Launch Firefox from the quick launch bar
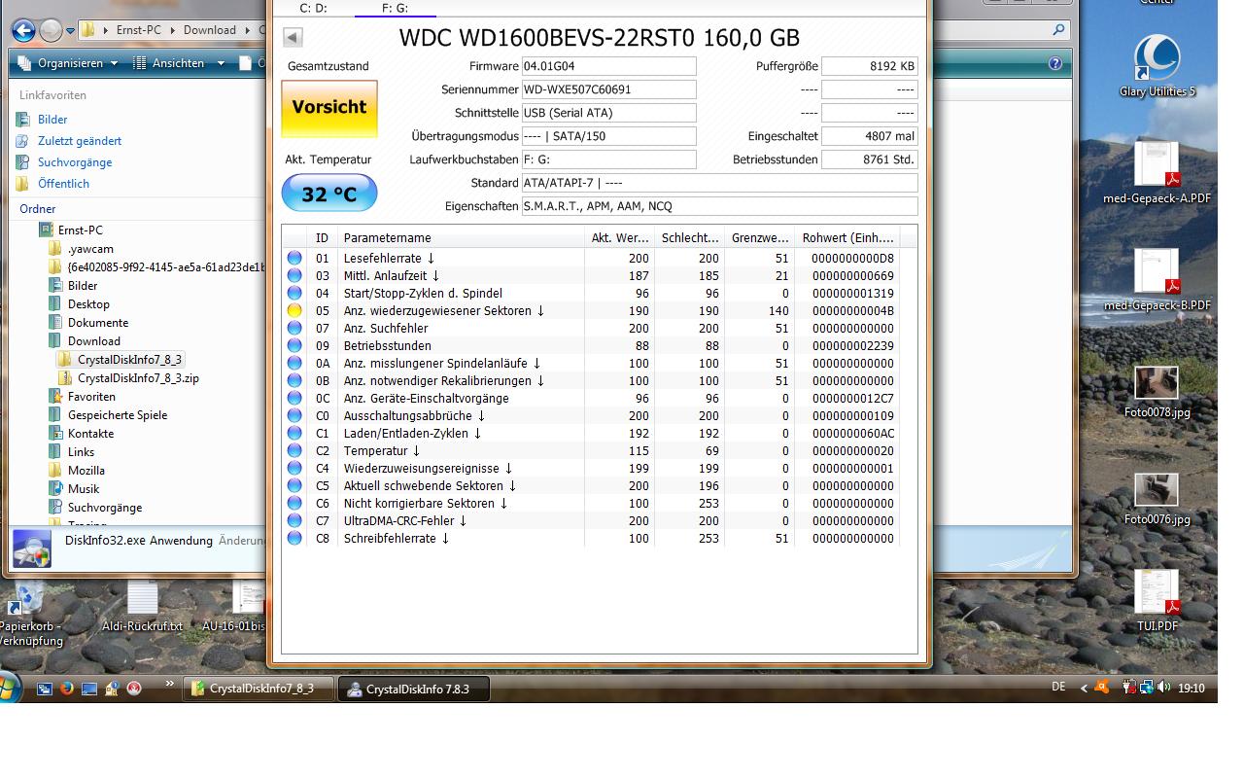The image size is (1244, 778). tap(67, 689)
